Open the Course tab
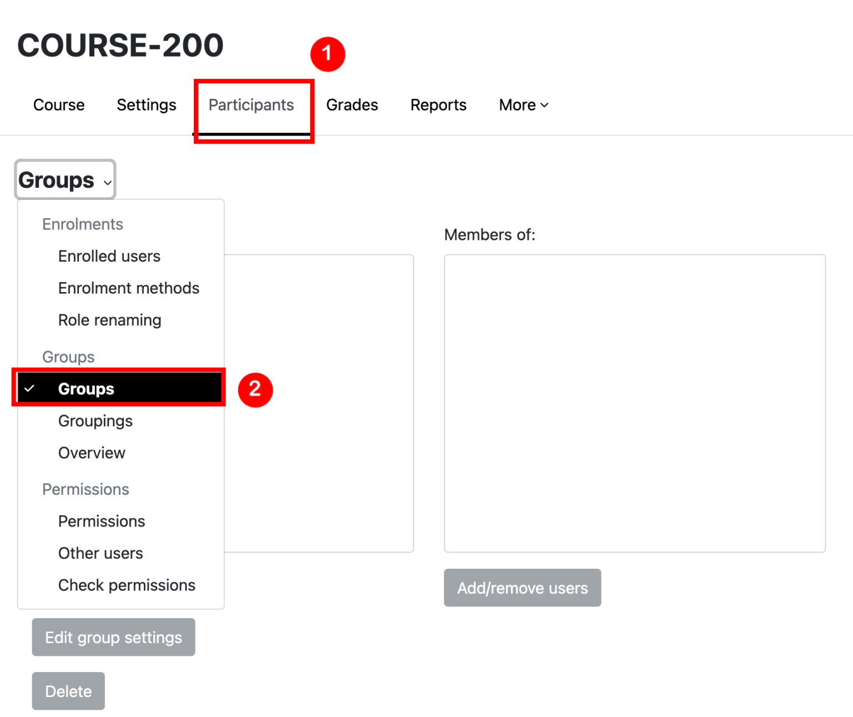Screen dimensions: 853x717 59,105
